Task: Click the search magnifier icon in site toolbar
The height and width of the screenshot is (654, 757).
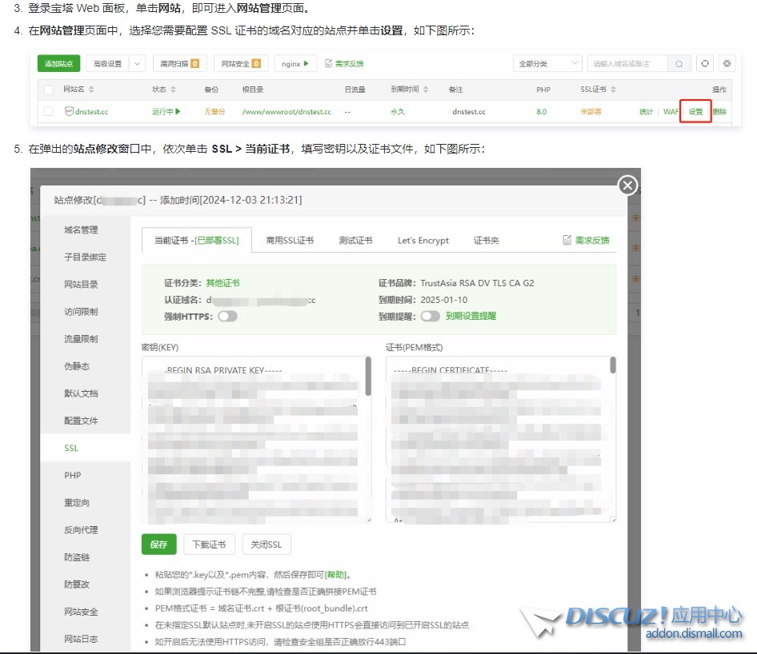Action: [679, 64]
